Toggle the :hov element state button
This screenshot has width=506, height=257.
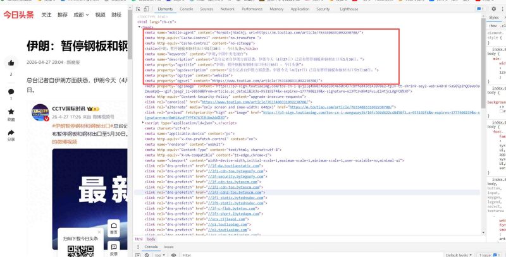click(x=493, y=26)
